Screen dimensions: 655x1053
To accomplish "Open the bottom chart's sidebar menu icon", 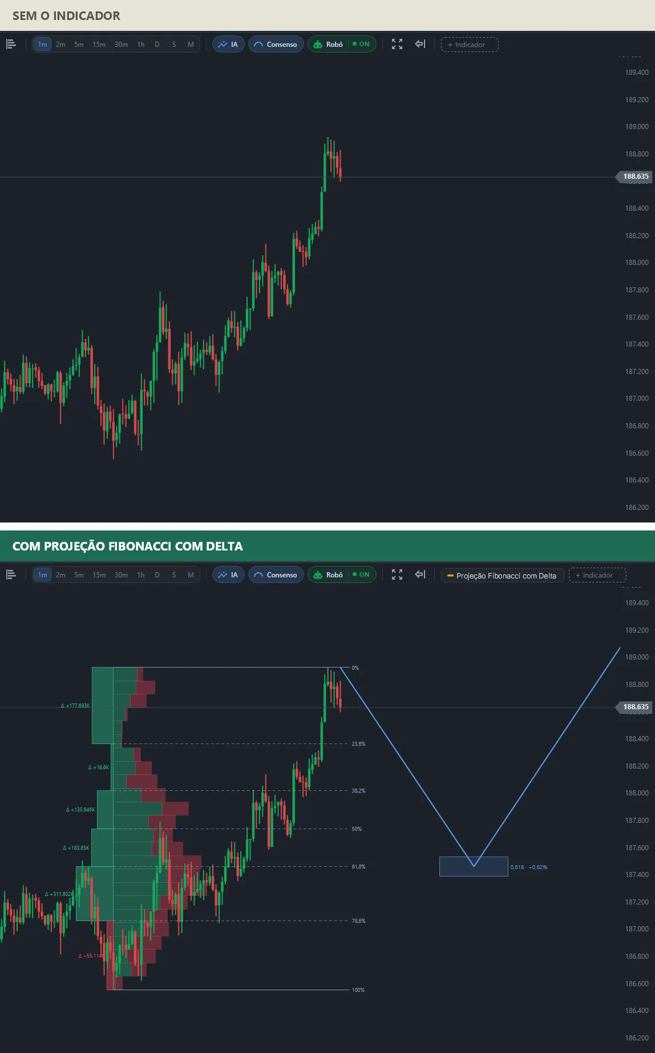I will click(11, 574).
